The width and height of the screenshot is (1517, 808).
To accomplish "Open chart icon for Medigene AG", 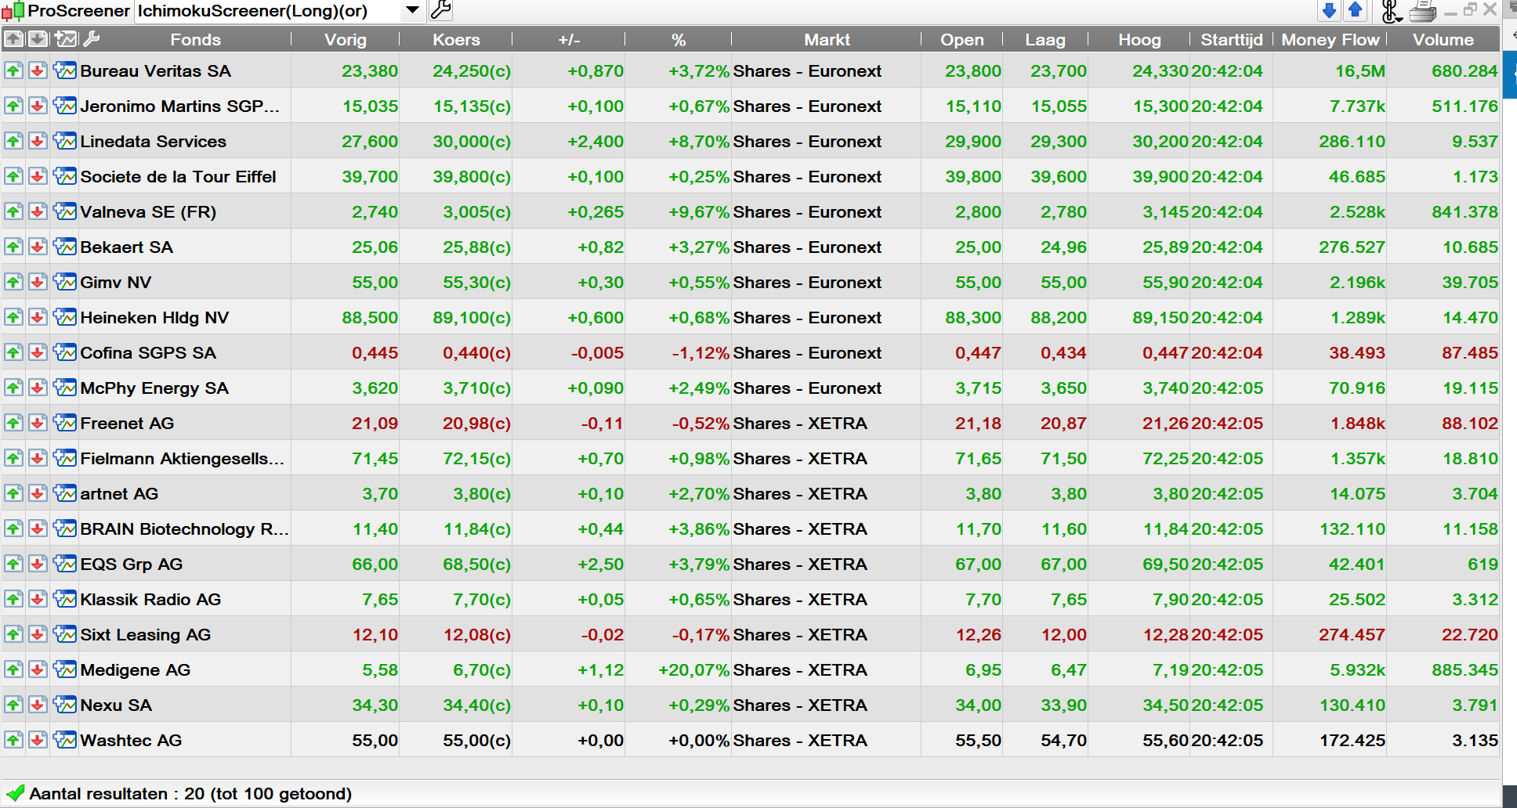I will [x=65, y=669].
